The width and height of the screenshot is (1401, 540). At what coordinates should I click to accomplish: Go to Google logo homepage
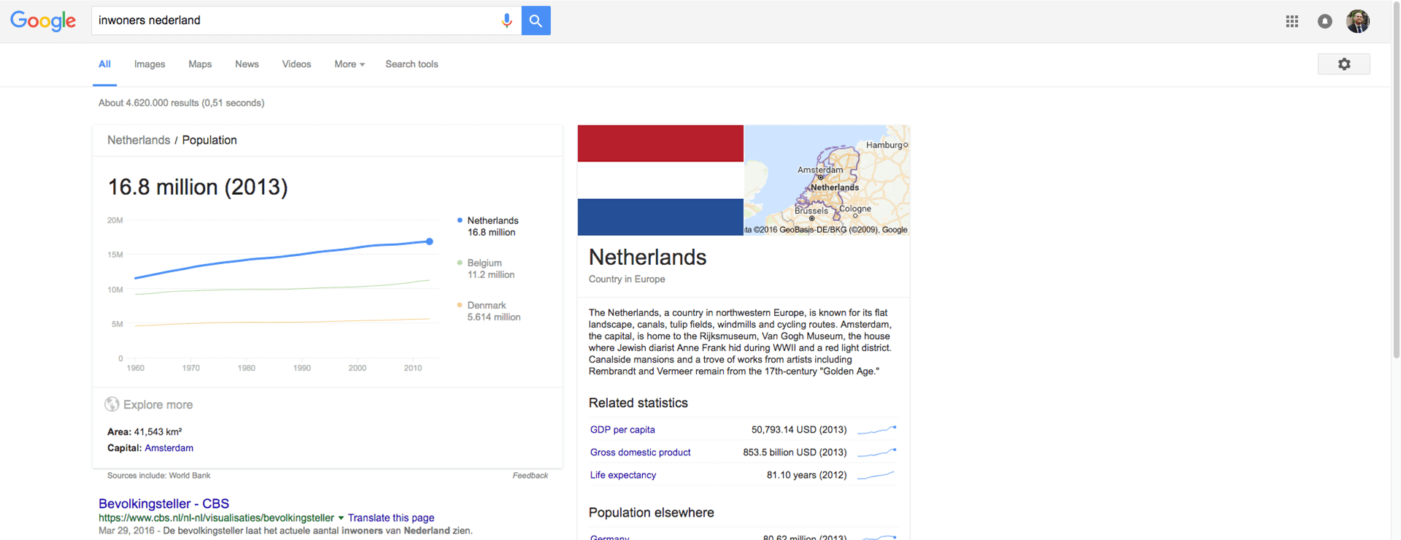tap(43, 21)
